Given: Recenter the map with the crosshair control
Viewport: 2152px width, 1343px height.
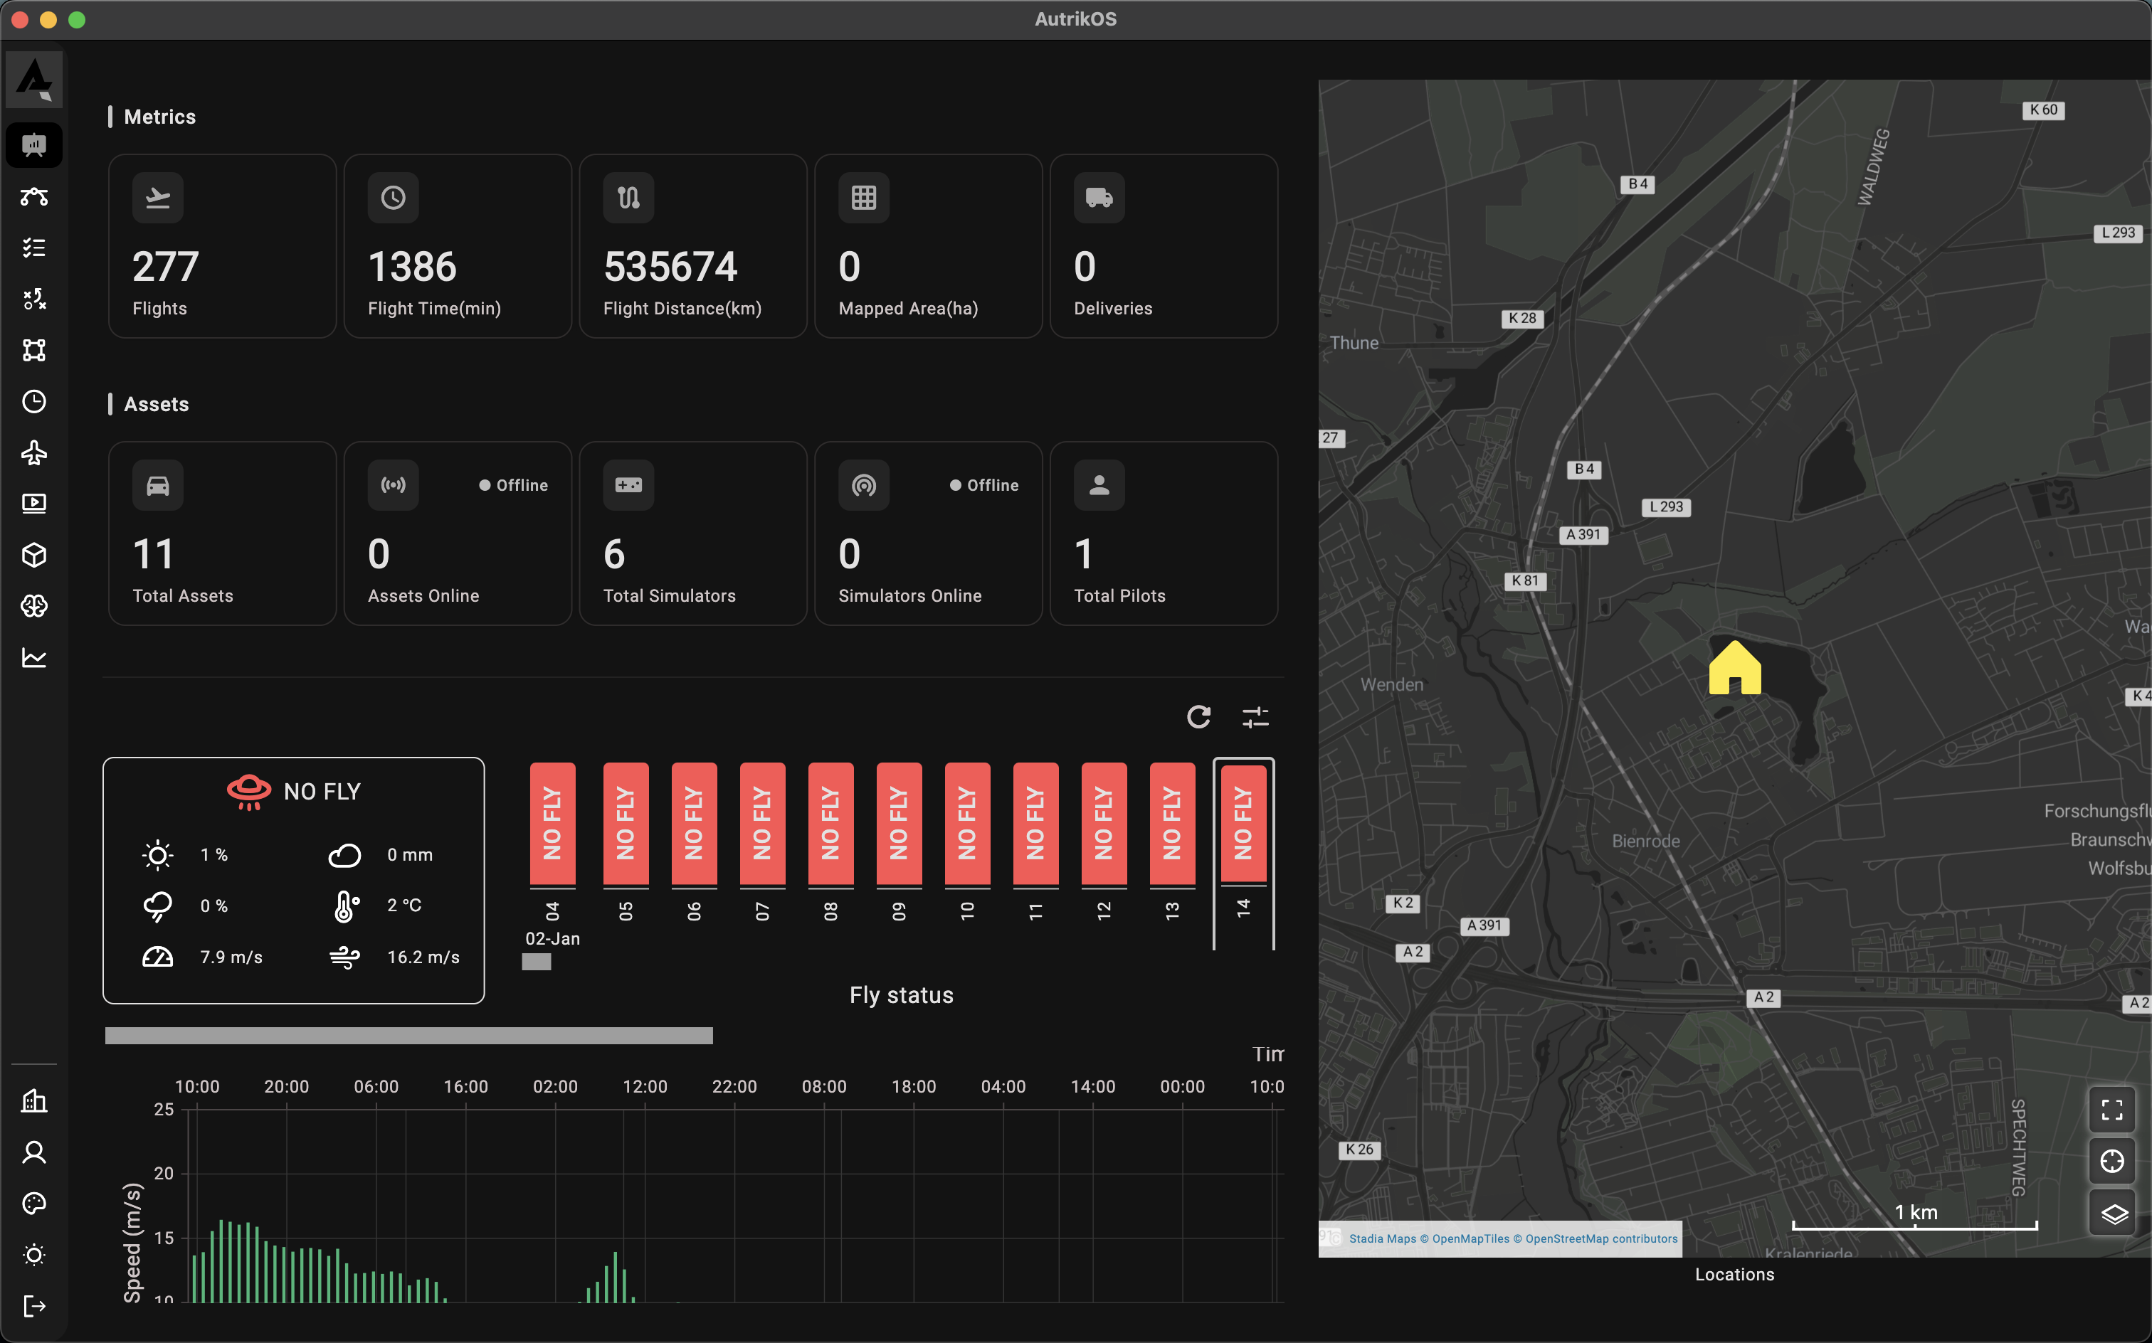Looking at the screenshot, I should click(x=2112, y=1161).
